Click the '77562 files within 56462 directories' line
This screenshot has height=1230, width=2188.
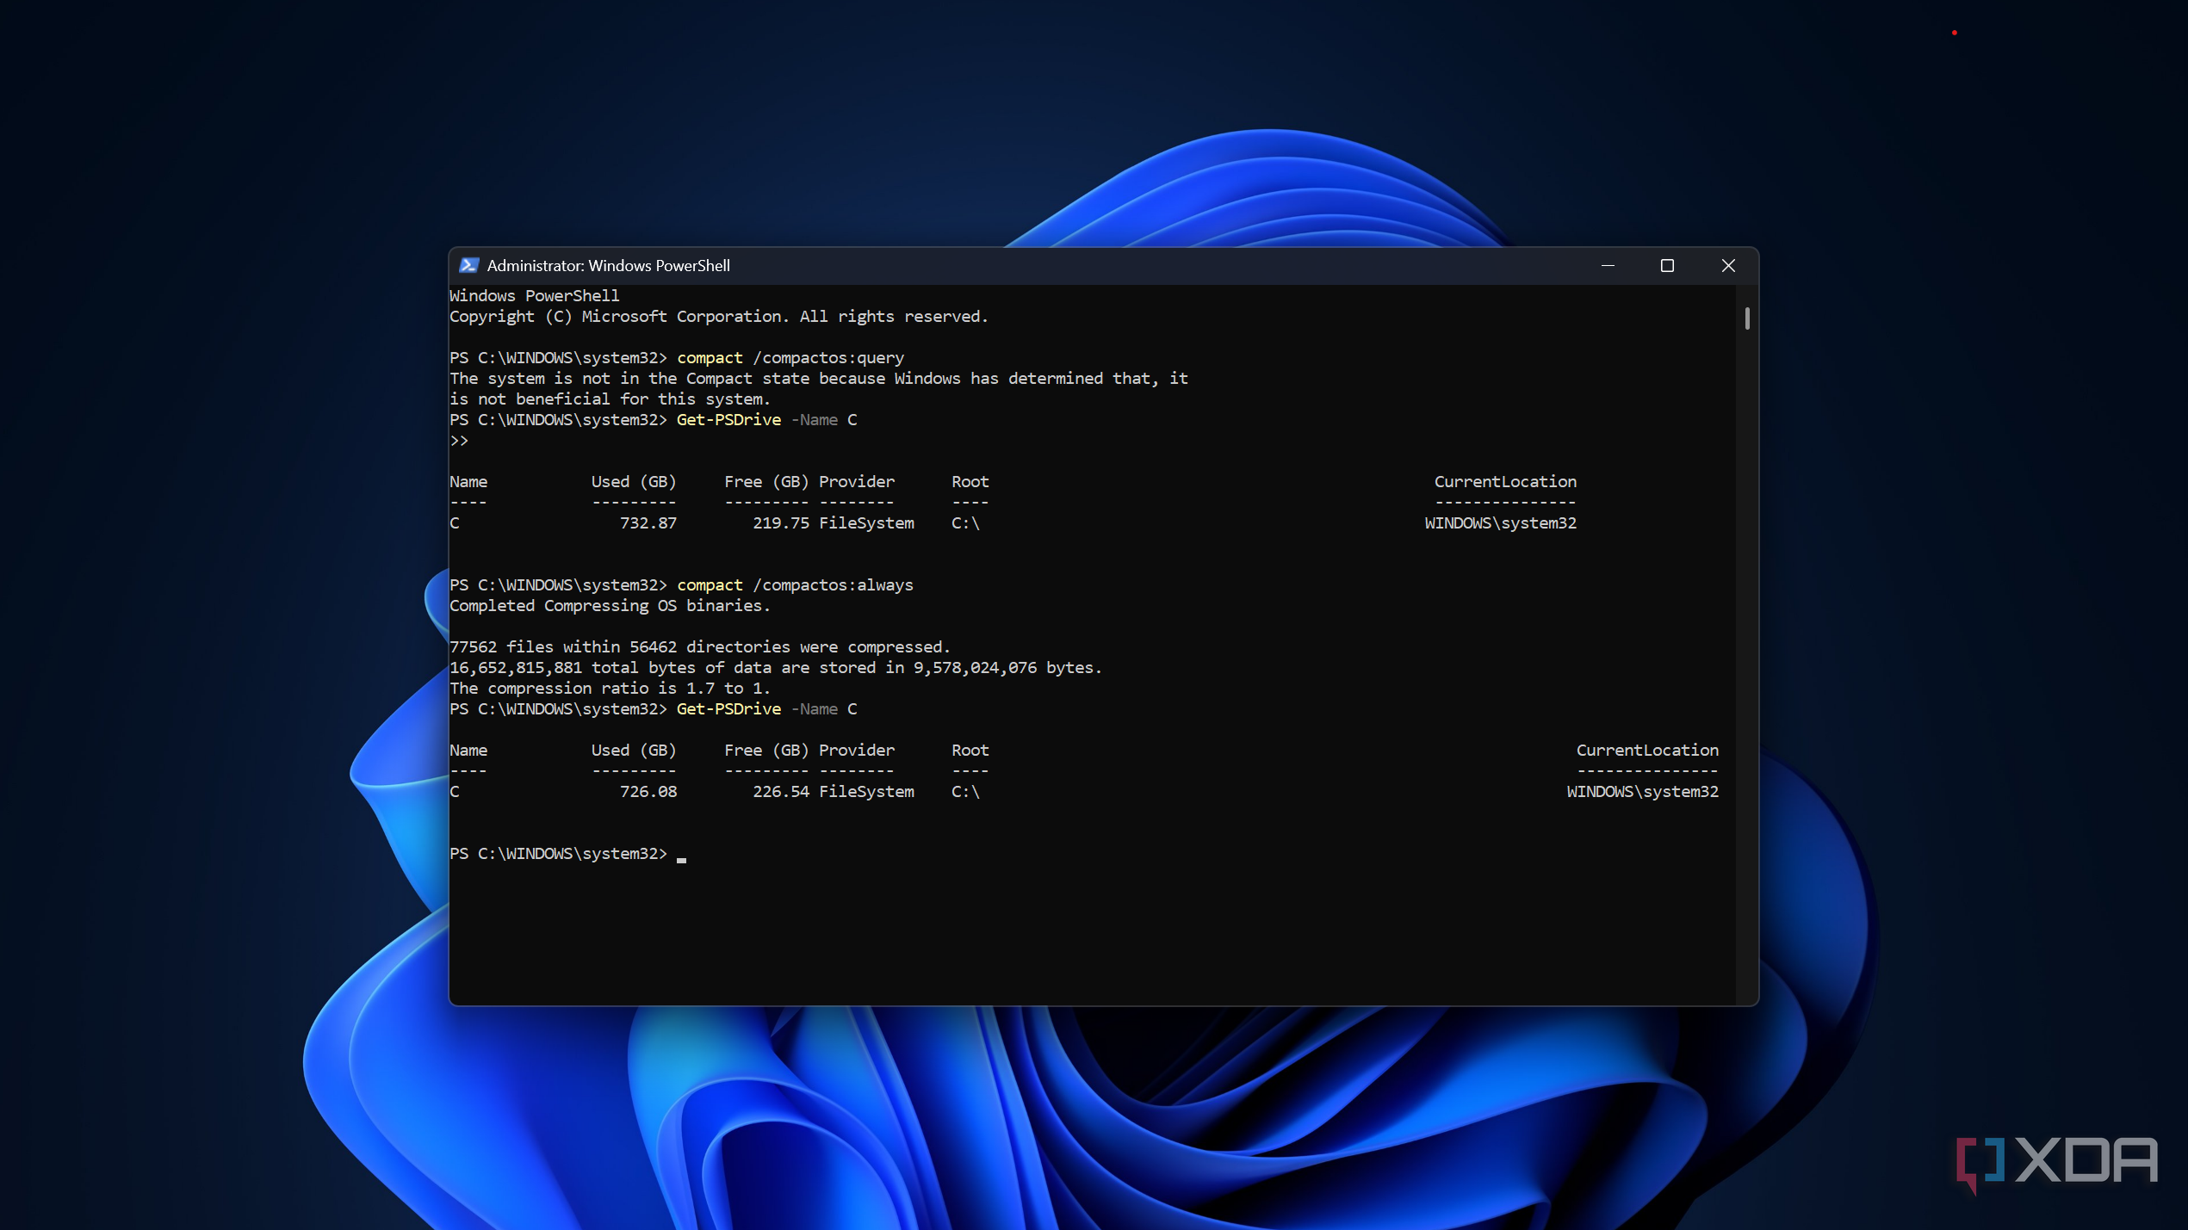pos(699,646)
